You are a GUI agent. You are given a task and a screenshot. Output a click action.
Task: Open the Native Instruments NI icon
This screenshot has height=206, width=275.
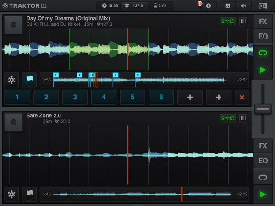[263, 6]
